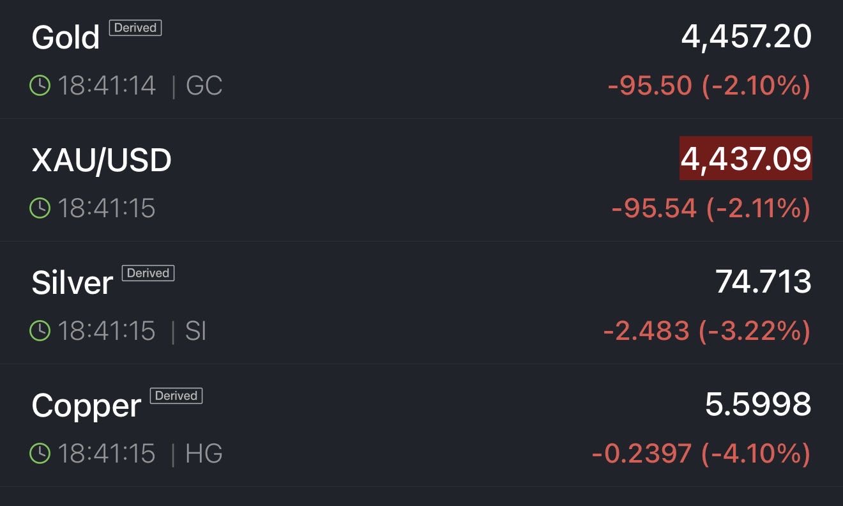
Task: Click the Silver price 74.713
Action: point(763,282)
